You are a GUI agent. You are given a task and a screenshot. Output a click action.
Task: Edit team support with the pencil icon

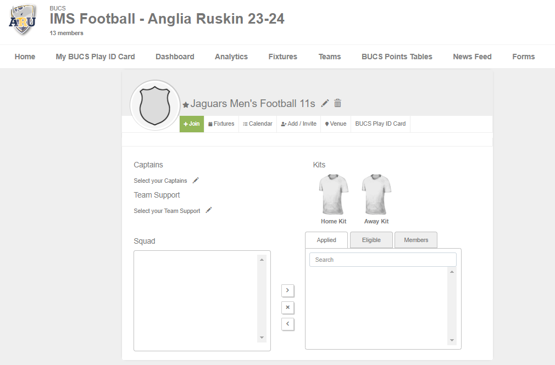209,210
